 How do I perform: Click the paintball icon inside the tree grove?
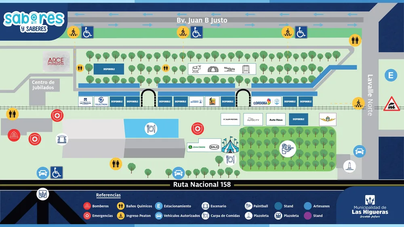coord(288,148)
